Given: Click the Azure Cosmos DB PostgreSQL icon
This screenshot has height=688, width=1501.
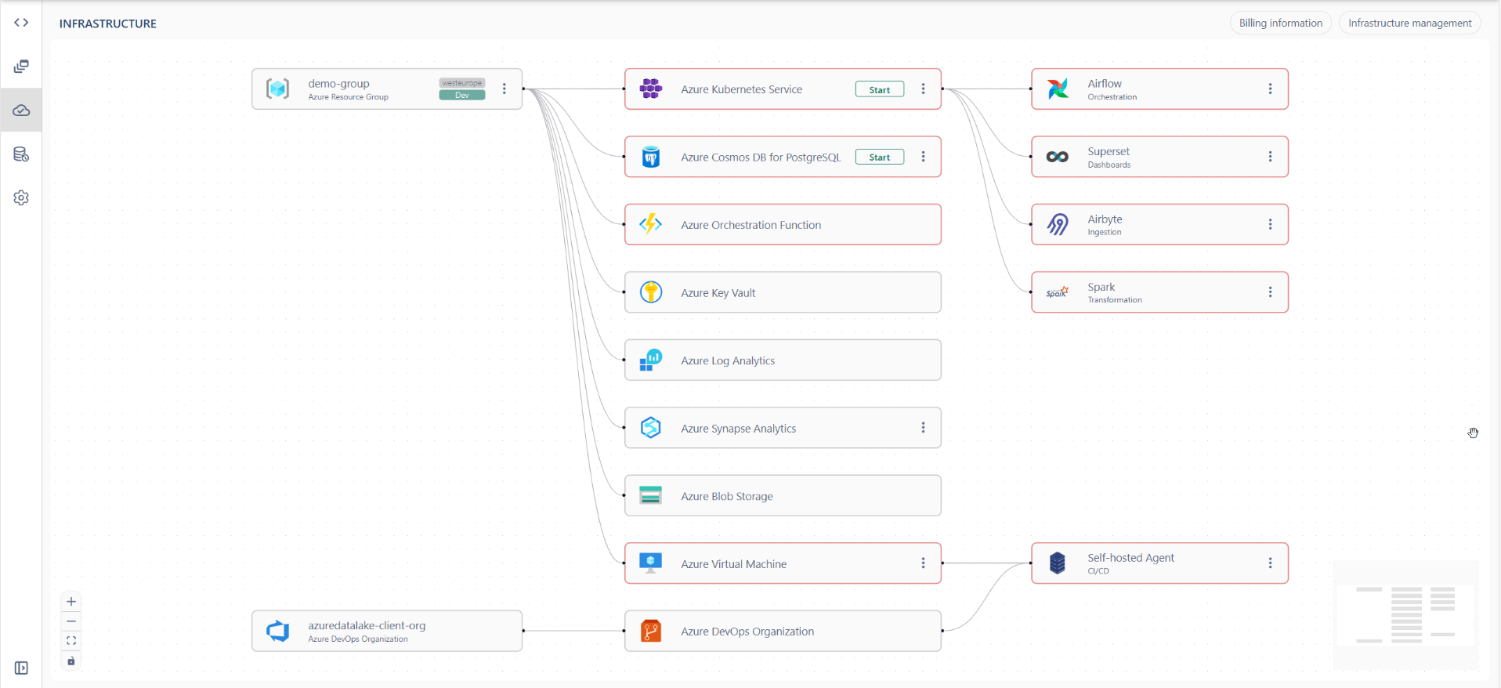Looking at the screenshot, I should [x=650, y=157].
